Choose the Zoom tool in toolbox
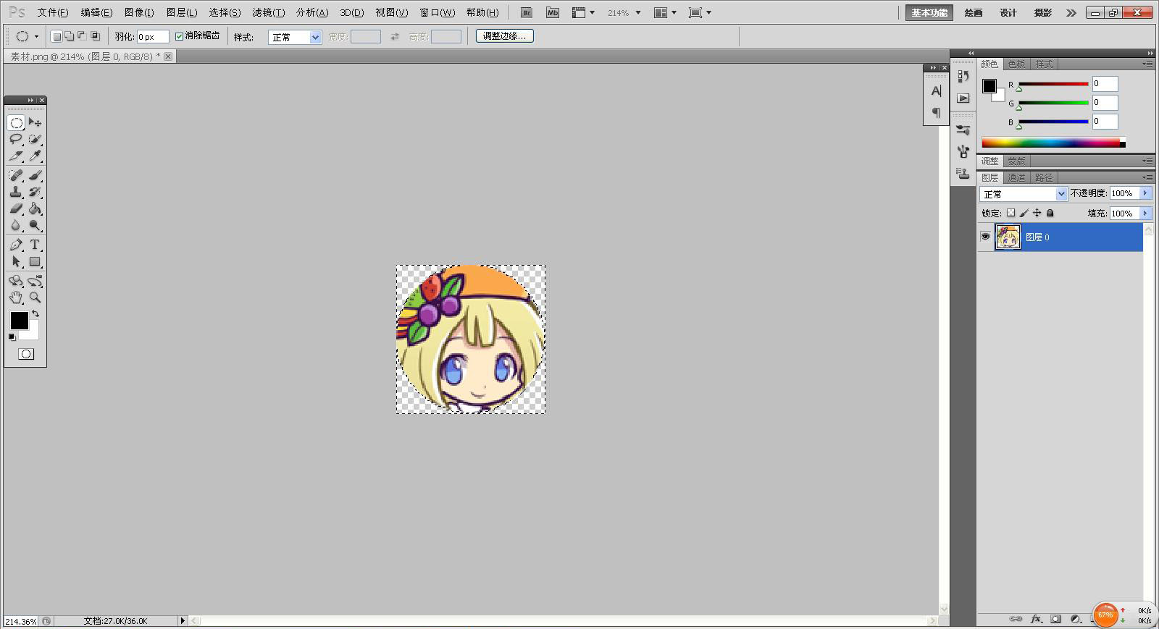 point(35,297)
